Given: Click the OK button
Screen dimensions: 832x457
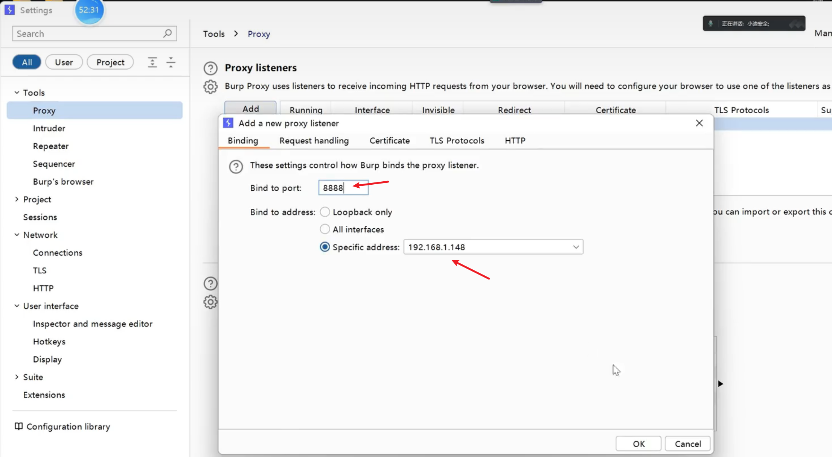Looking at the screenshot, I should click(x=638, y=443).
